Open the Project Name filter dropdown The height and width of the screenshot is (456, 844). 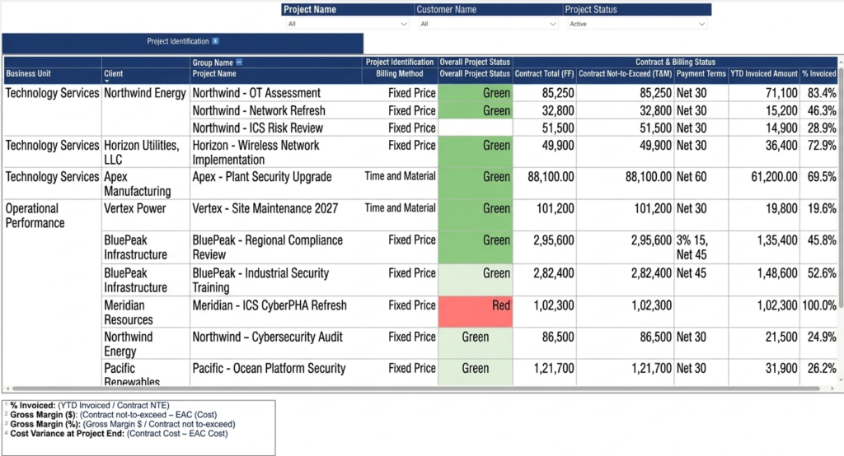(347, 24)
